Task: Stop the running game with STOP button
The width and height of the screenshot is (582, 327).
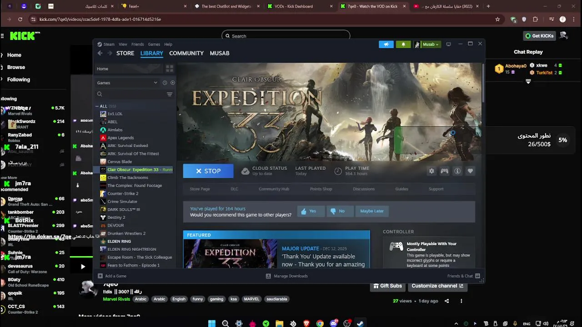Action: (208, 171)
